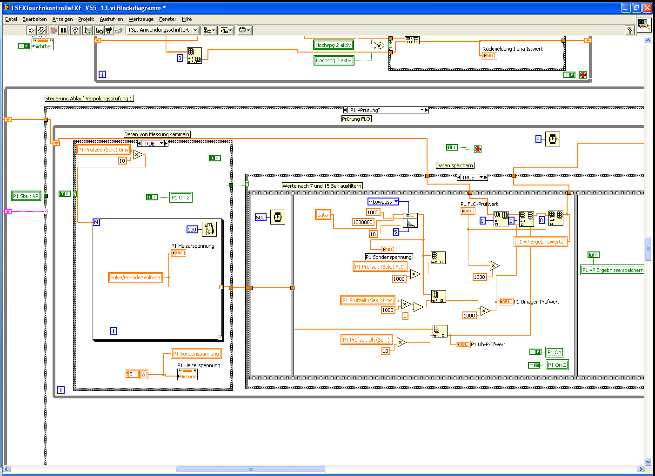
Task: Open the 13pt Anwendungsschriftart font dropdown
Action: tap(163, 30)
